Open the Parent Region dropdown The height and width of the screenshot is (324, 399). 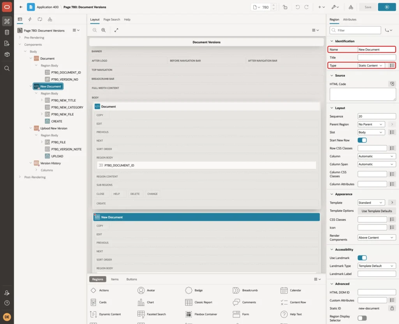coord(371,124)
